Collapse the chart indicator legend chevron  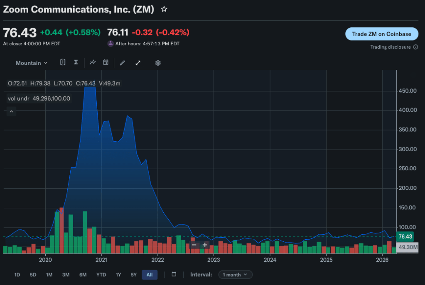(11, 111)
